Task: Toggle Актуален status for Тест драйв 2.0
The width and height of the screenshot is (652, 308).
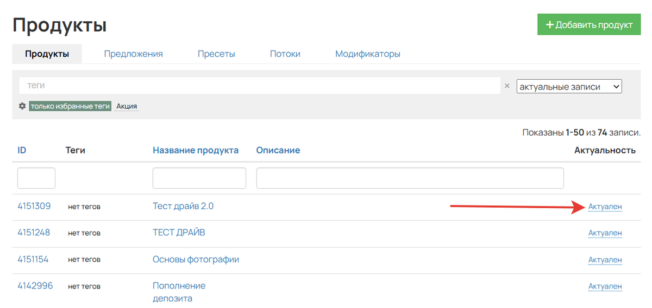Action: (x=605, y=207)
